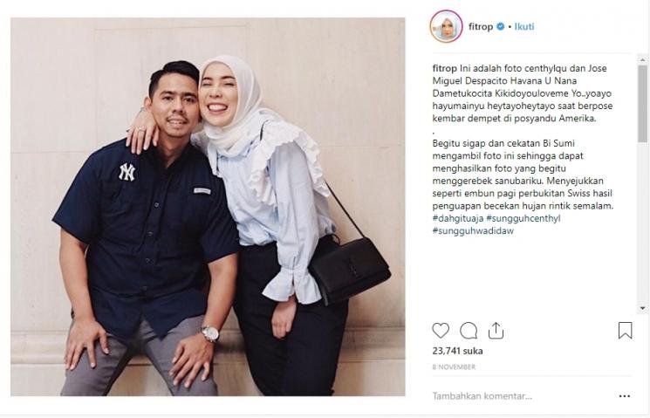Click the caption scrollbar down arrow
Screen dimensions: 650x418
[x=642, y=308]
